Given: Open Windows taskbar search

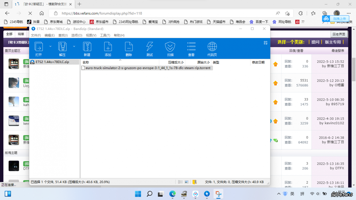Looking at the screenshot, I should tap(150, 194).
